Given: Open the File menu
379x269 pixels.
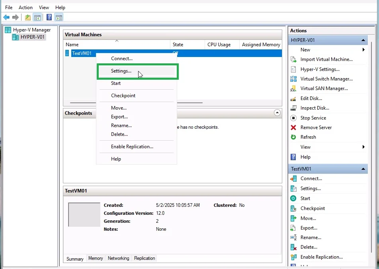Looking at the screenshot, I should coord(9,8).
